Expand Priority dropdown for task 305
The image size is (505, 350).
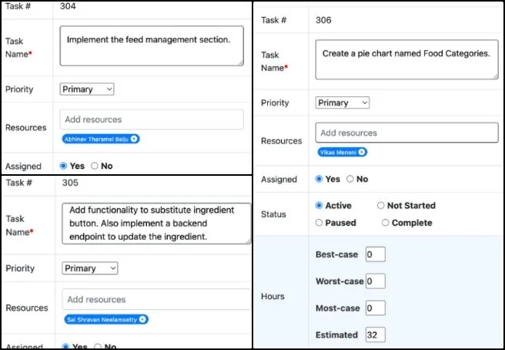point(90,268)
